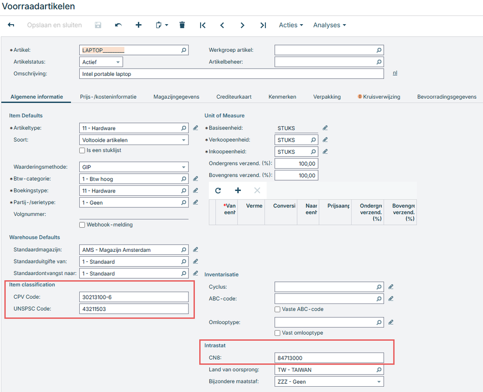This screenshot has height=392, width=483.
Task: Open the Crediteurkaart tab
Action: pos(234,97)
